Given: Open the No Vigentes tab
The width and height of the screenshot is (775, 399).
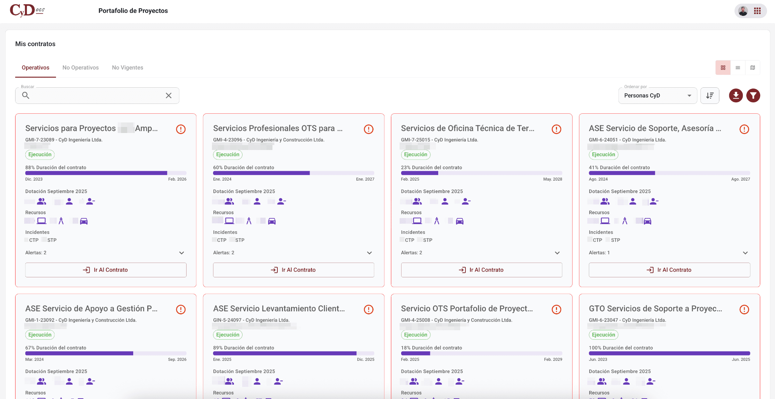Looking at the screenshot, I should pos(128,68).
